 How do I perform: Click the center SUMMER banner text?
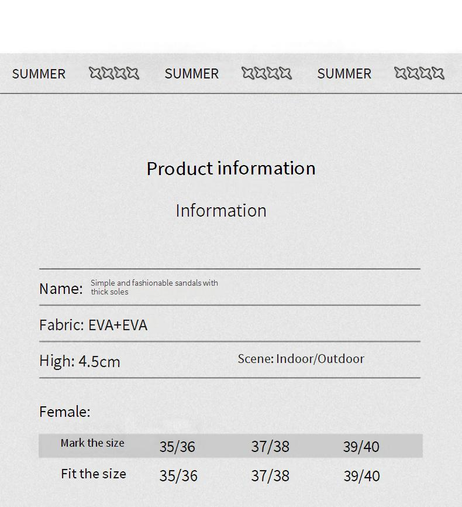click(191, 74)
